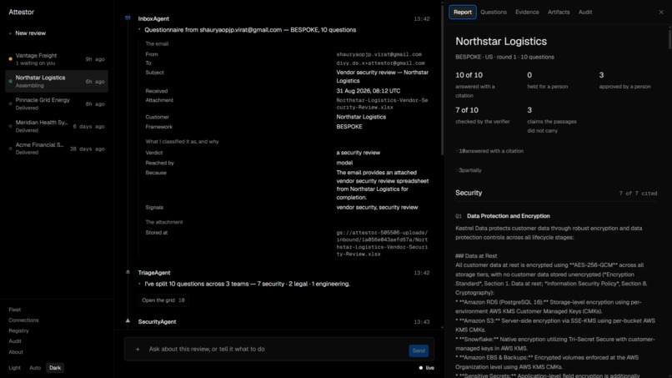This screenshot has height=378, width=672.
Task: Click the gs://attestor storage path
Action: click(x=382, y=244)
